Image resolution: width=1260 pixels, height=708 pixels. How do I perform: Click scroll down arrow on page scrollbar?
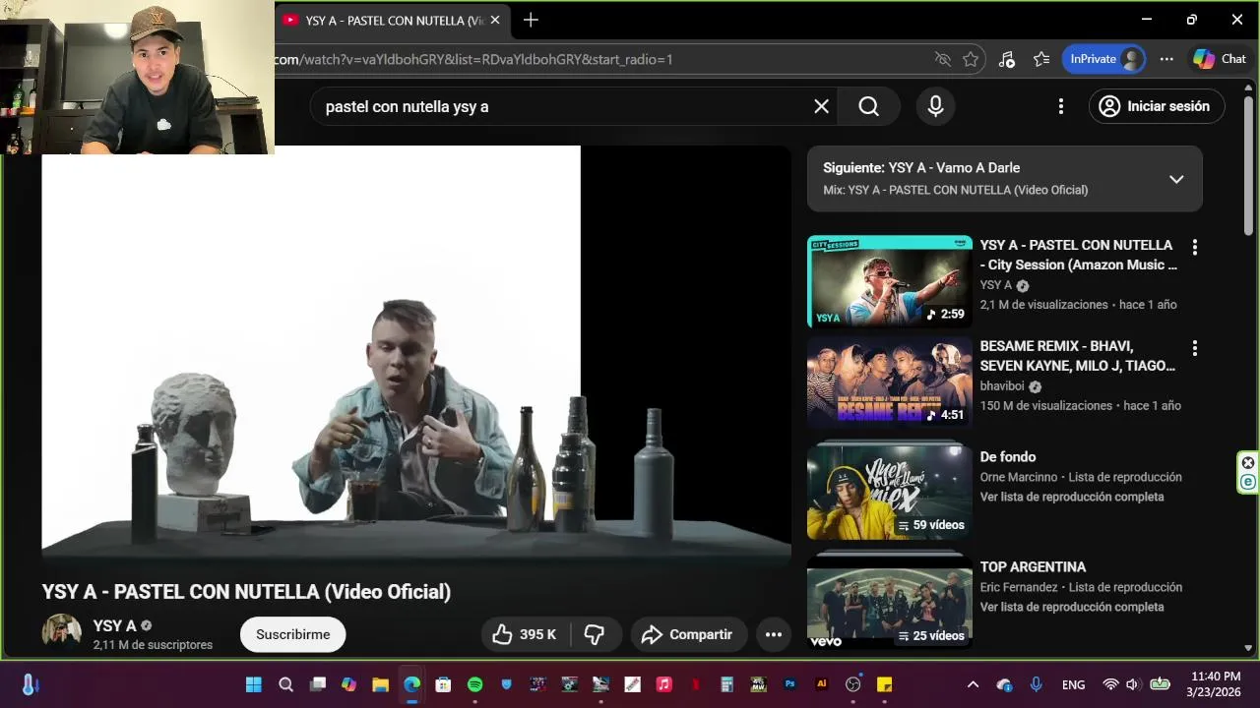click(x=1249, y=647)
